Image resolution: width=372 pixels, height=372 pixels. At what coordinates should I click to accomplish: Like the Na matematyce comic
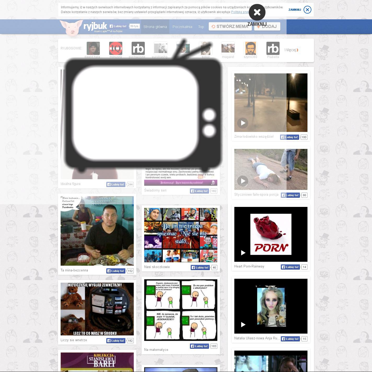coord(199,346)
